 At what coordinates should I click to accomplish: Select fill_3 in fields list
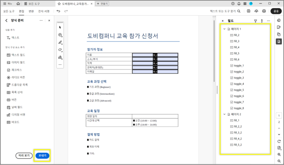[235, 41]
